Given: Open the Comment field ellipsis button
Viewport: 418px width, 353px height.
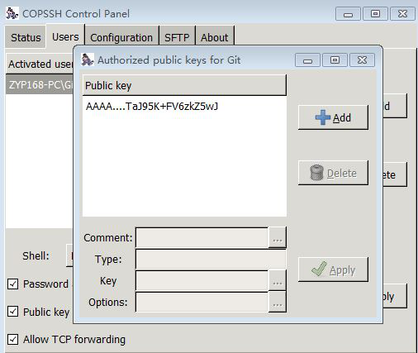Looking at the screenshot, I should point(278,237).
